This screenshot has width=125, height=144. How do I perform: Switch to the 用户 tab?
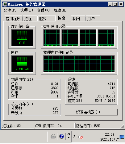[x=93, y=19]
